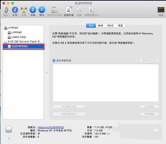
Task: Click the Verify Disk button
Action: click(x=149, y=107)
